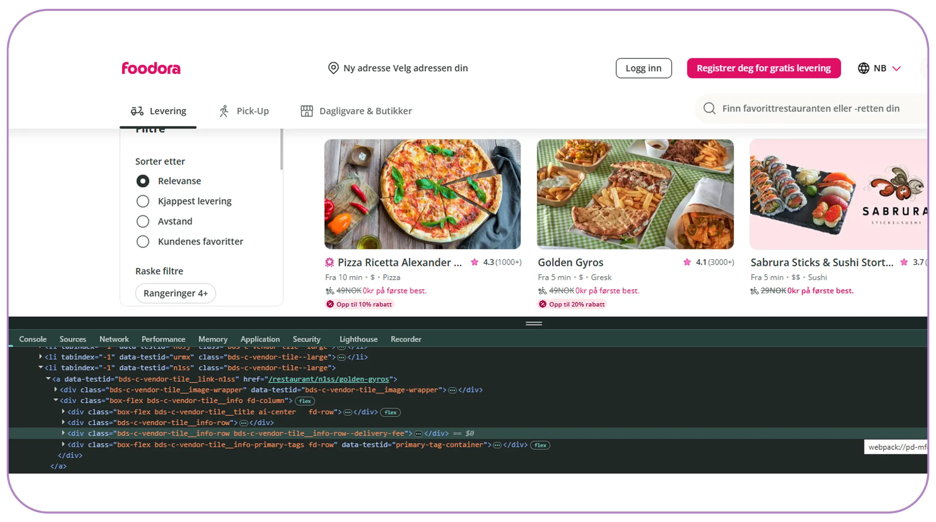Open the Network tab in DevTools

coord(114,339)
